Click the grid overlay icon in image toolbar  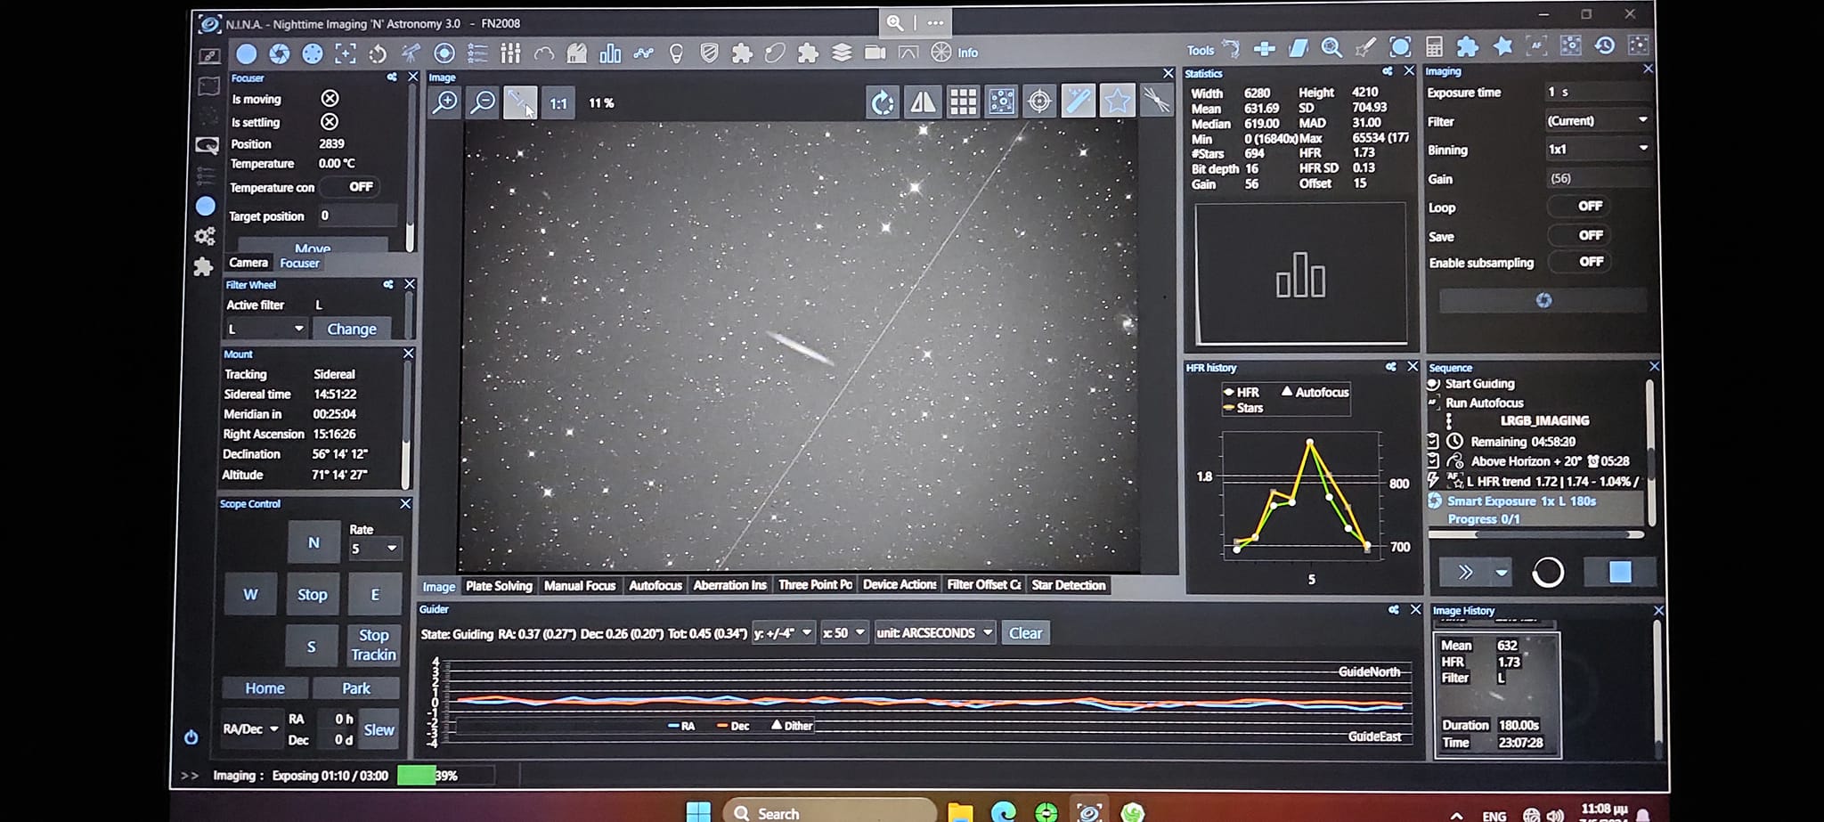coord(963,102)
